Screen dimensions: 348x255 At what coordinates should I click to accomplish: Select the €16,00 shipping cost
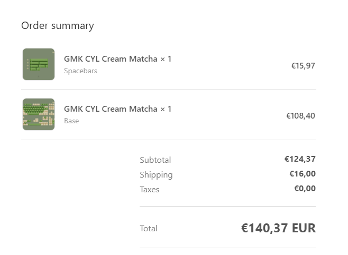point(303,174)
